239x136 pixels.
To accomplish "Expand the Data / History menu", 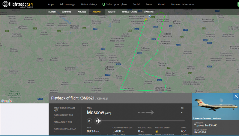I will click(89, 4).
